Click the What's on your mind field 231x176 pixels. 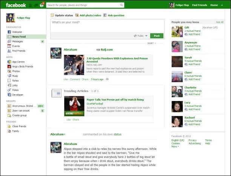[x=107, y=26]
